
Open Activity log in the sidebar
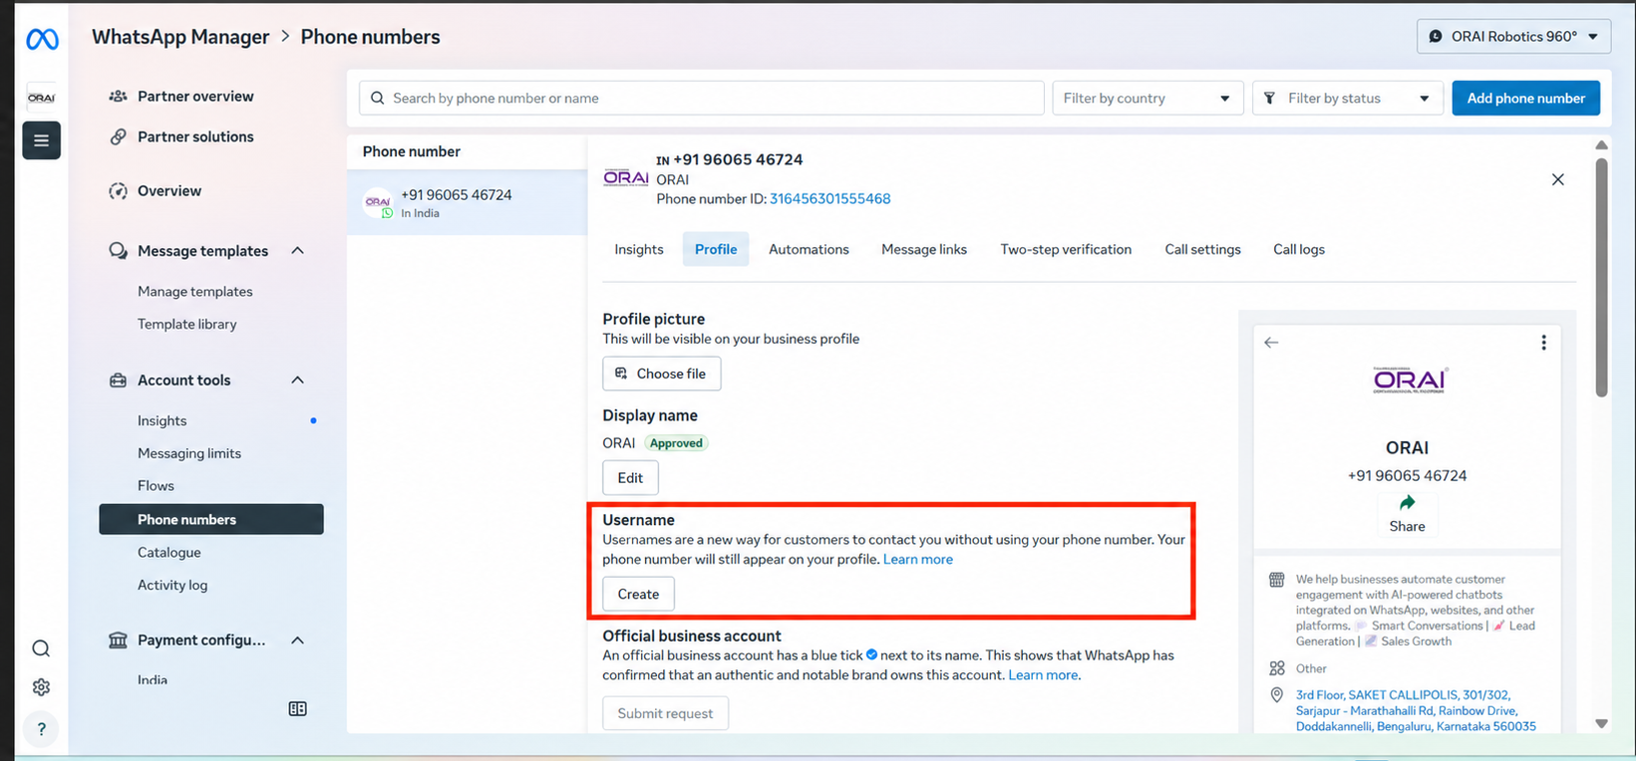tap(172, 586)
